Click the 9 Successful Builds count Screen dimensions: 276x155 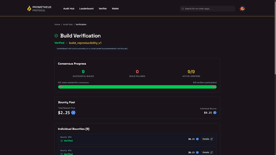pyautogui.click(x=83, y=72)
